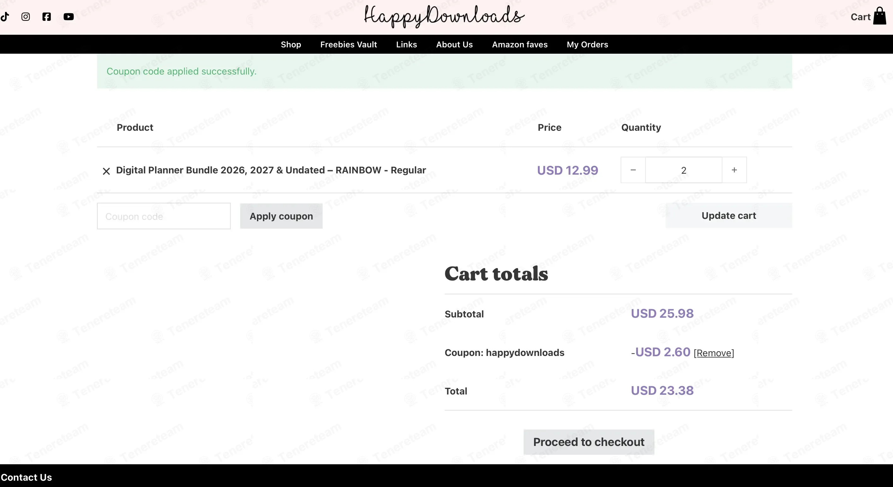Open the Digital Planner Bundle RAINBOW product link
The width and height of the screenshot is (893, 487).
pos(271,170)
